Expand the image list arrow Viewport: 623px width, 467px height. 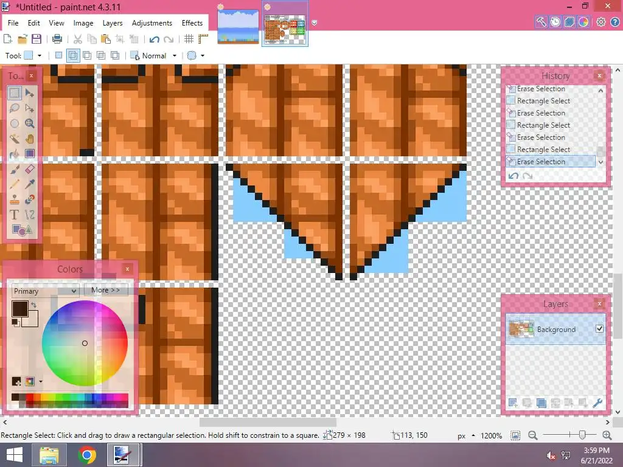coord(314,23)
